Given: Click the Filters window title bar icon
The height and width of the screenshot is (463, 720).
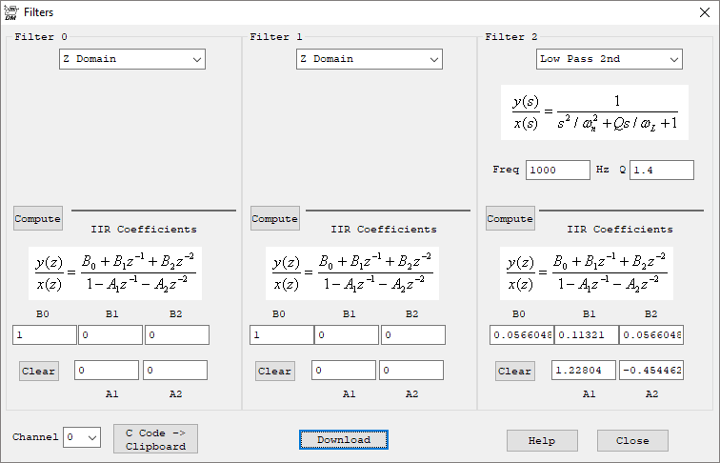Looking at the screenshot, I should 11,12.
